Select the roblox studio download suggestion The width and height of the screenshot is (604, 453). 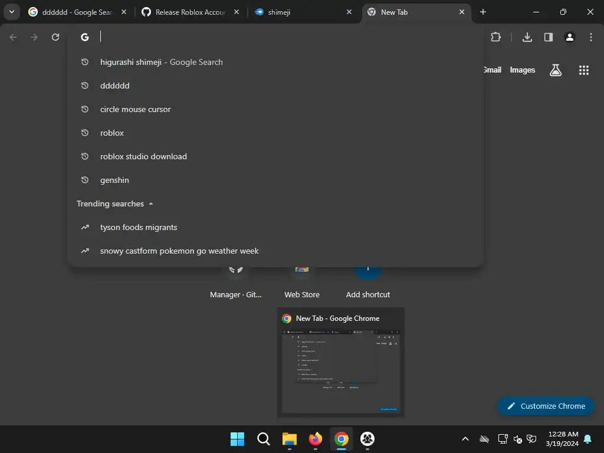[275, 156]
